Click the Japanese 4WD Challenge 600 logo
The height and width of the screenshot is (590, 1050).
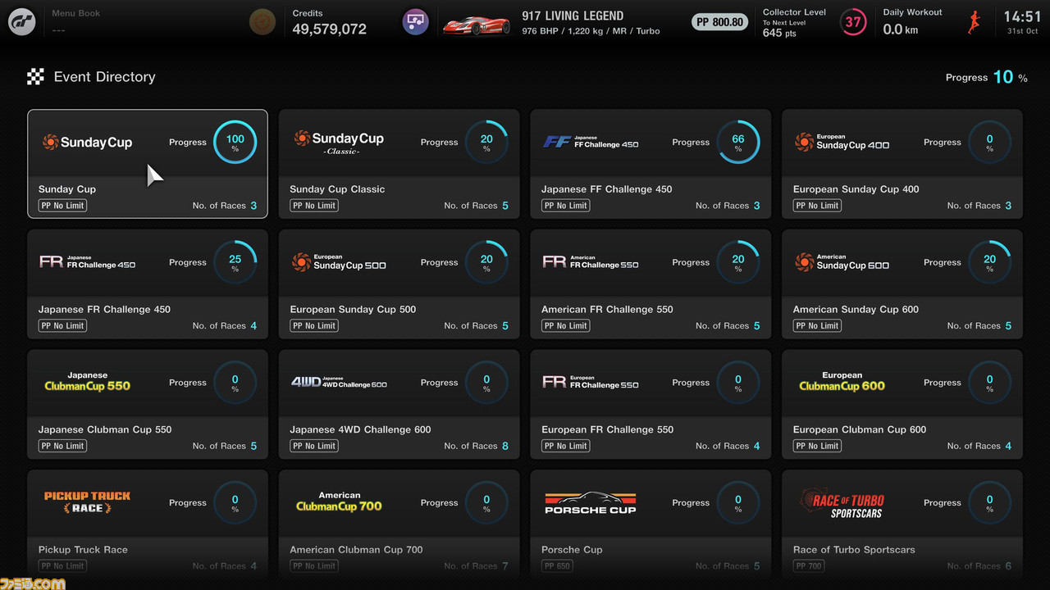tap(339, 382)
